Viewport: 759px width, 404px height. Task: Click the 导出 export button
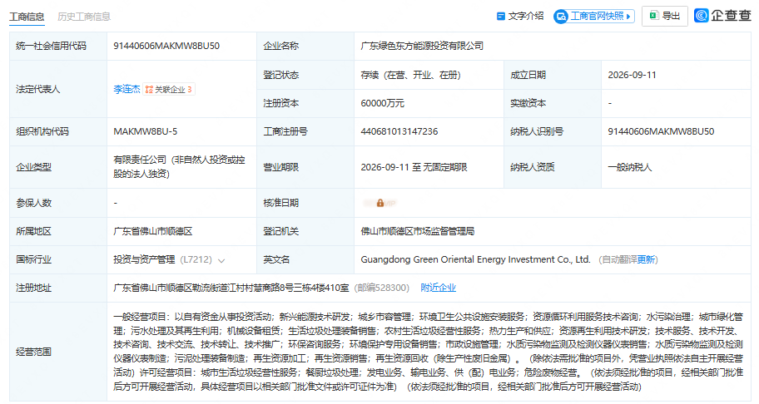coord(665,16)
